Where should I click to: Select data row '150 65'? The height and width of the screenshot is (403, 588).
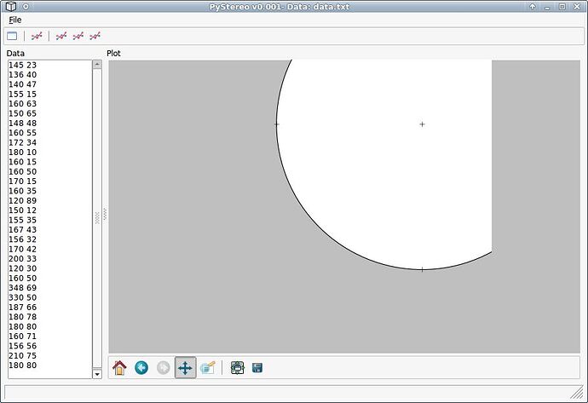point(50,113)
